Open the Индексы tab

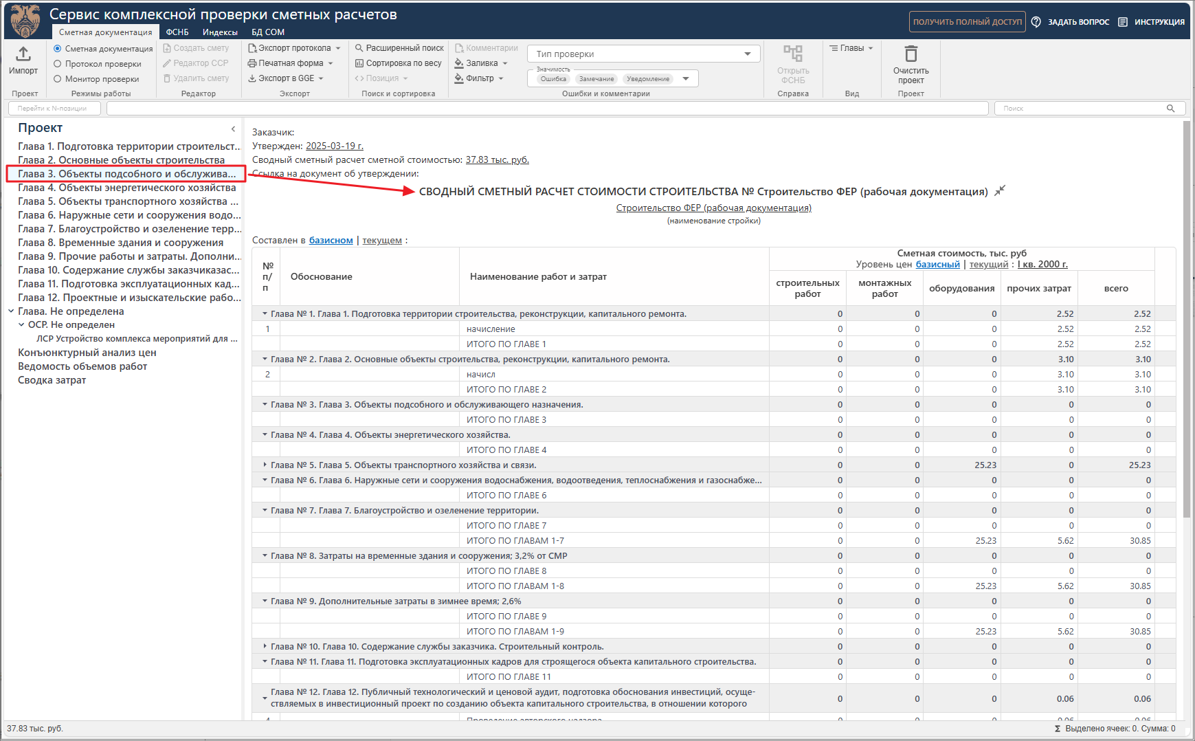coord(220,32)
